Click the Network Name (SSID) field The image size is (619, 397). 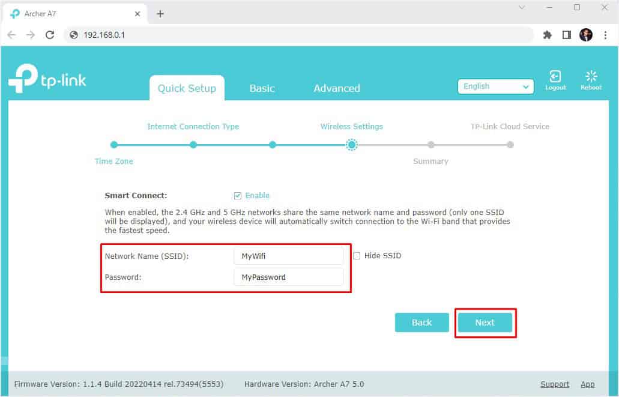tap(289, 256)
